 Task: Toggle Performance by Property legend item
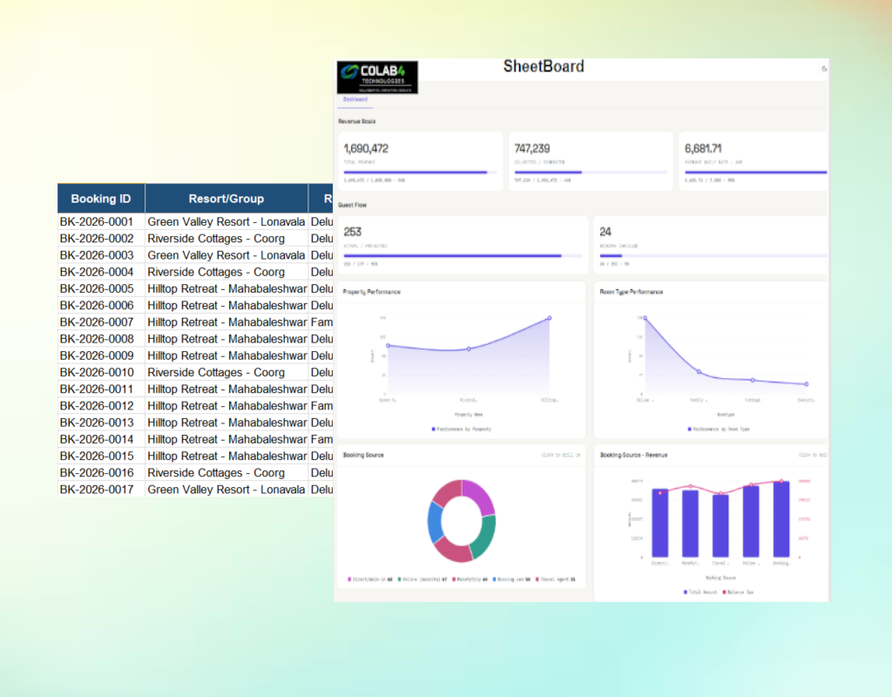(x=462, y=429)
